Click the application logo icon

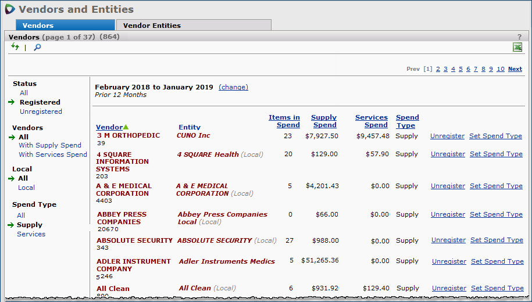[x=10, y=9]
